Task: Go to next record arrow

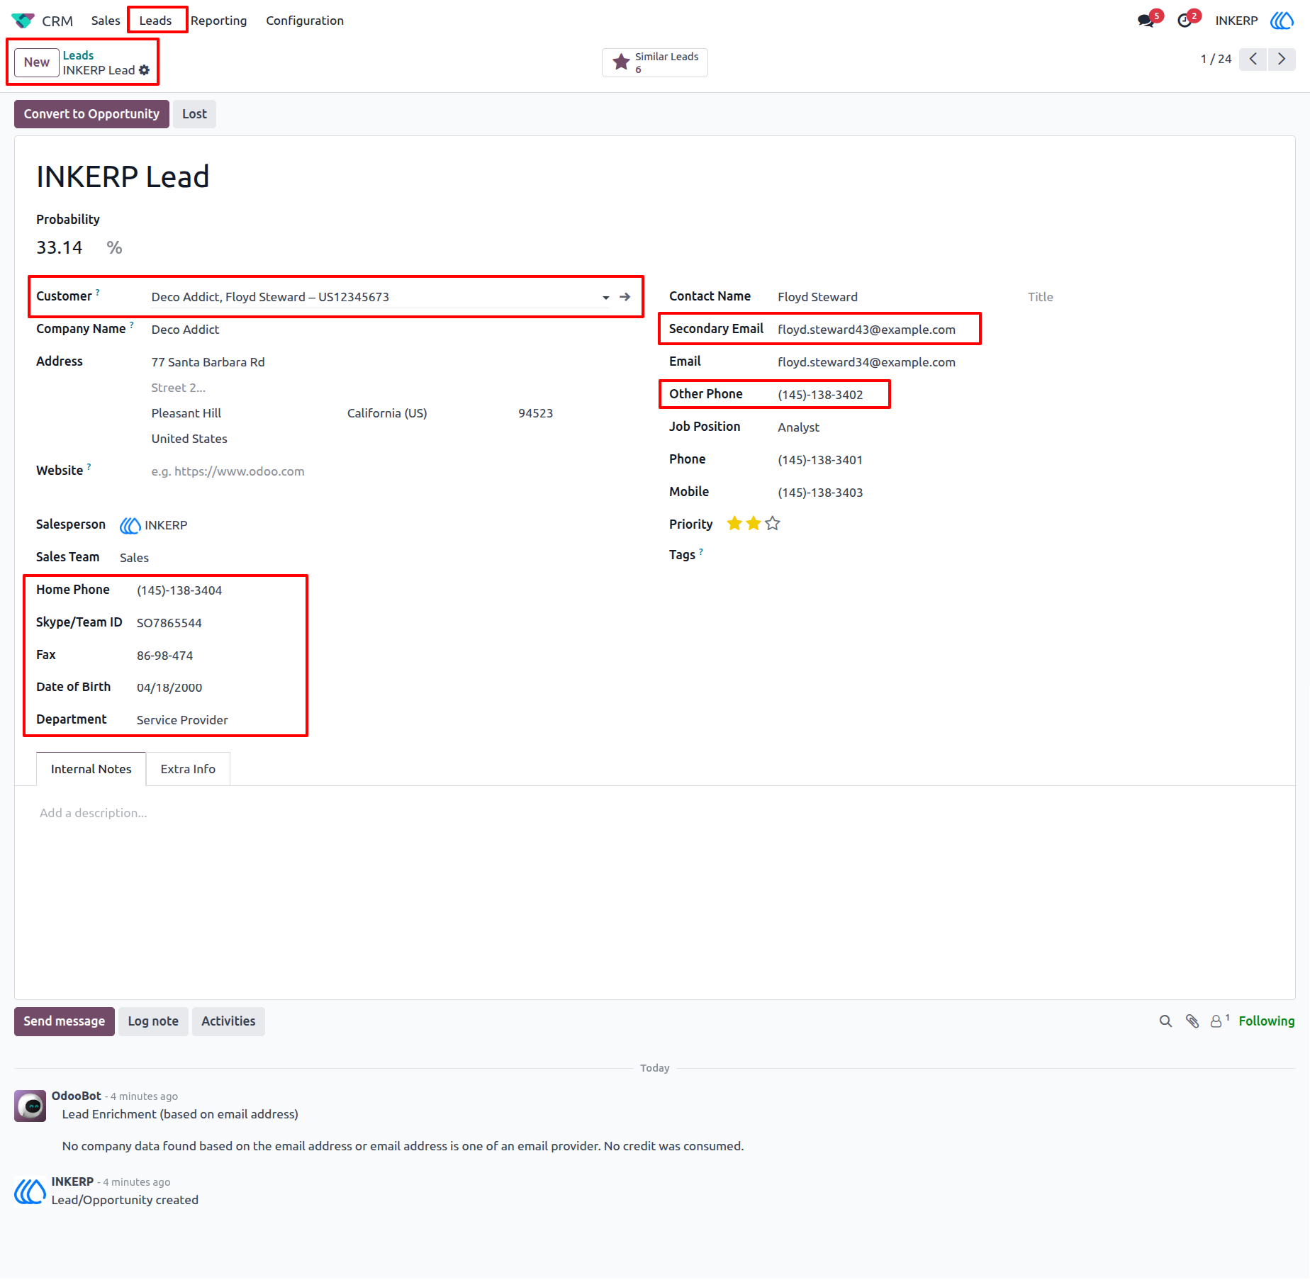Action: (x=1282, y=59)
